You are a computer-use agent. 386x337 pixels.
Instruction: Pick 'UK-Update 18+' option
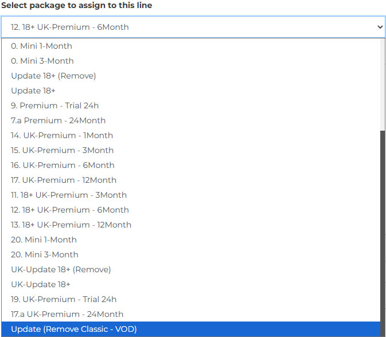click(41, 284)
